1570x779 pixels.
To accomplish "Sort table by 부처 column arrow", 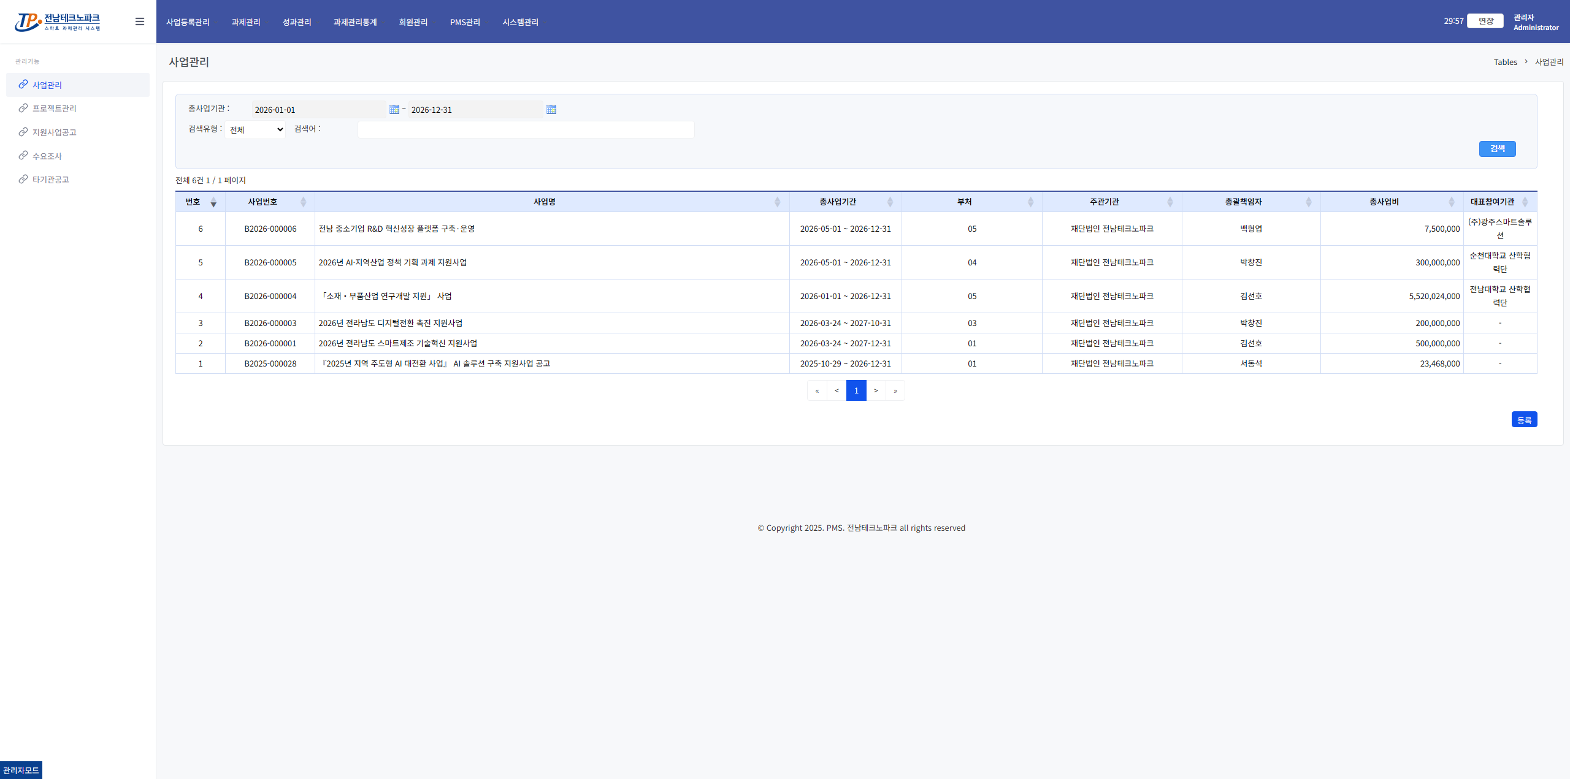I will [1030, 202].
